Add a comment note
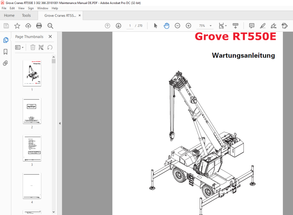293x215 pixels. pyautogui.click(x=252, y=26)
